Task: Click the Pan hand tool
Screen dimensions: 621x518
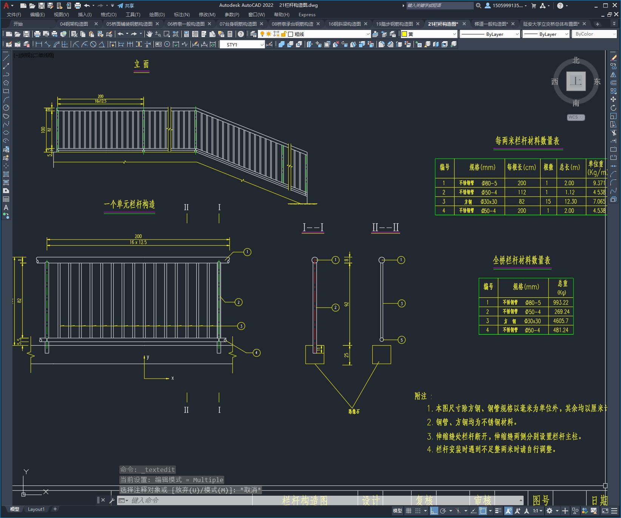Action: [x=149, y=34]
